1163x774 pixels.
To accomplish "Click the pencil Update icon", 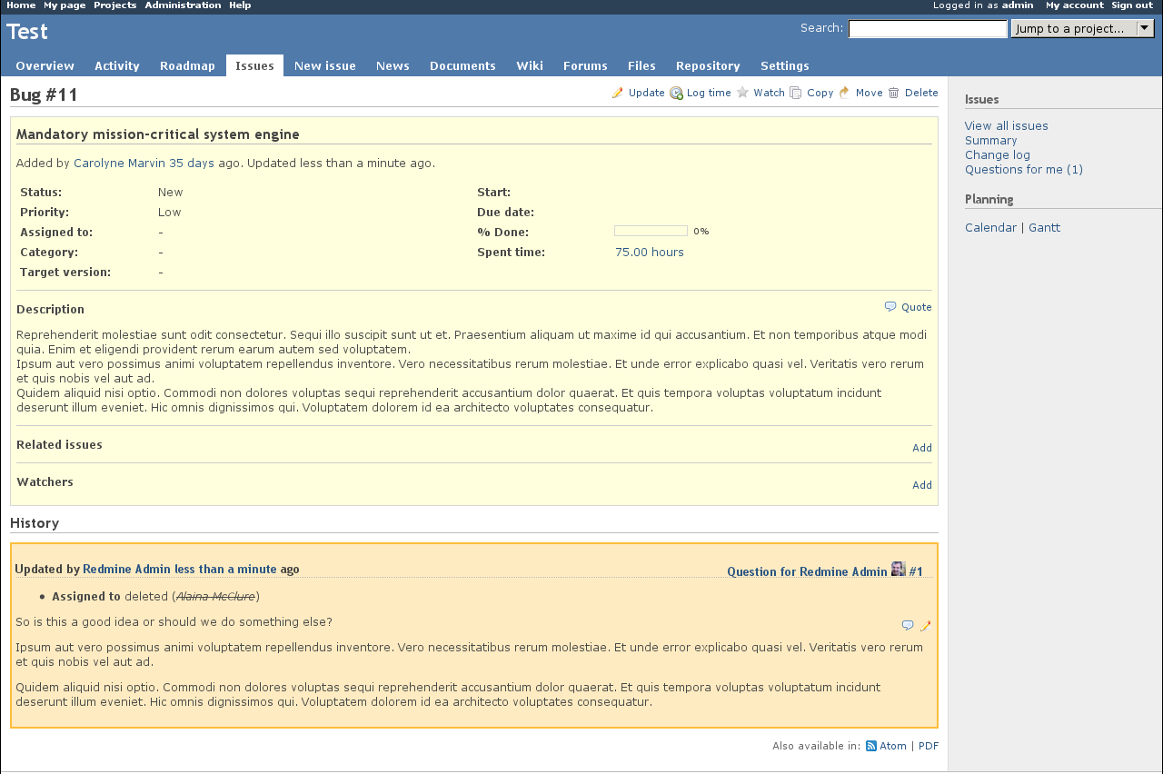I will [x=618, y=93].
